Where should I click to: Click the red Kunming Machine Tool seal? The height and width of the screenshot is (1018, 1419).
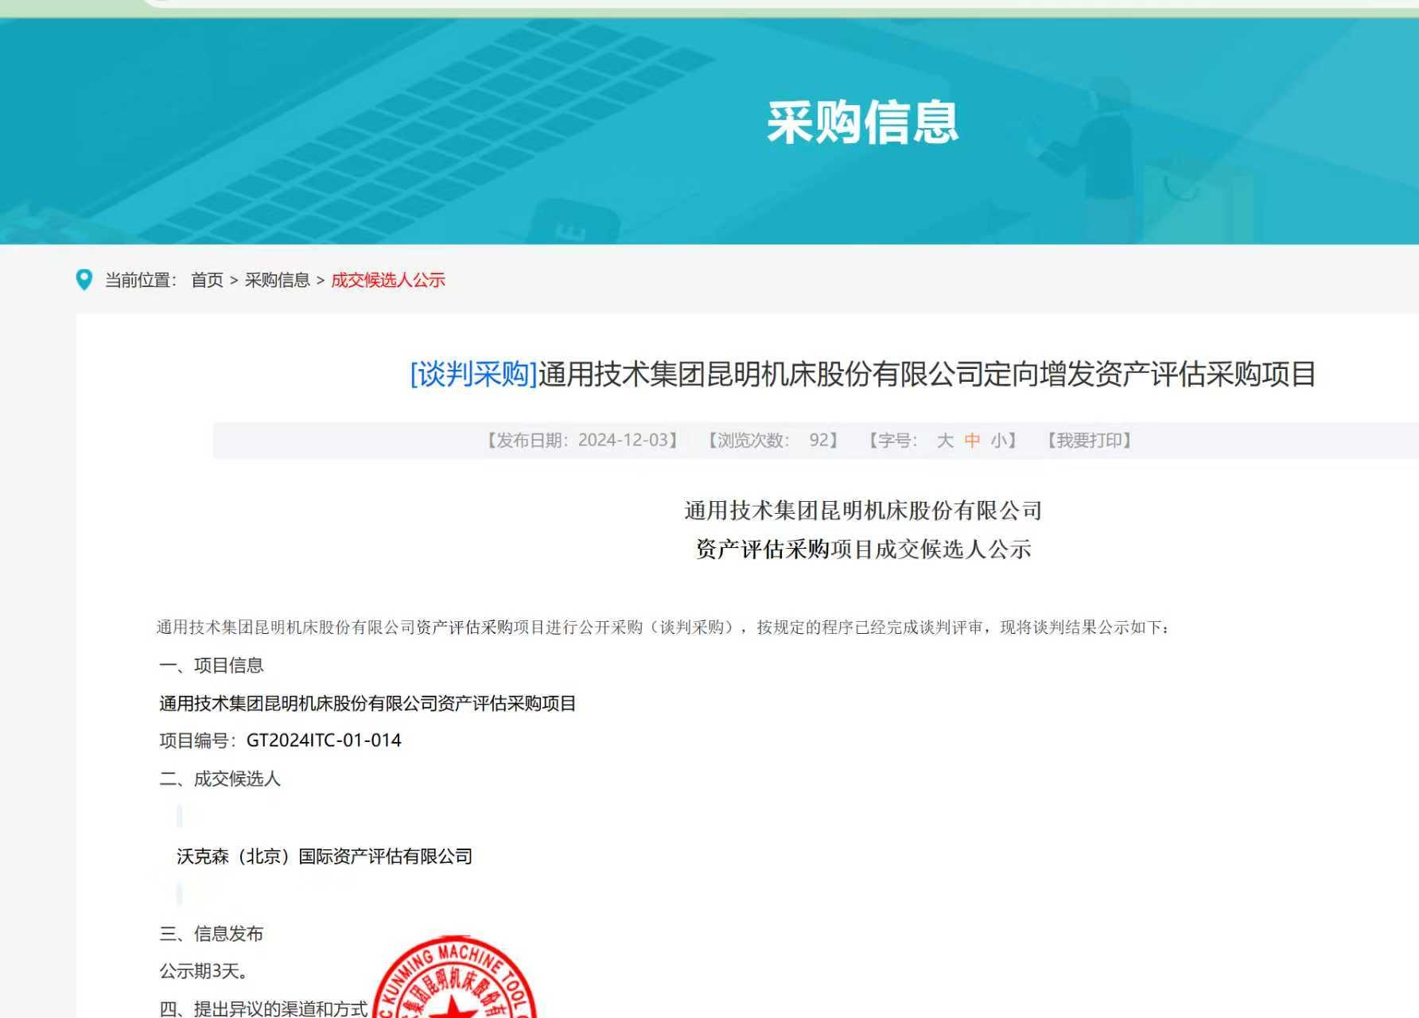[x=454, y=977]
